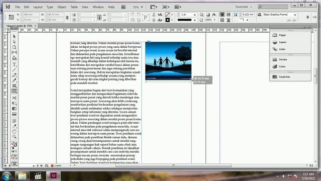Image resolution: width=321 pixels, height=181 pixels.
Task: Click the reference point locator grid
Action: click(x=11, y=17)
